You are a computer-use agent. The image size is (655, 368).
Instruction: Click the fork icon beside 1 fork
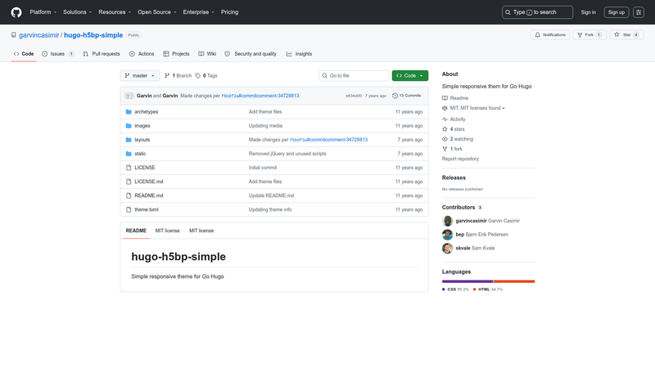coord(445,149)
